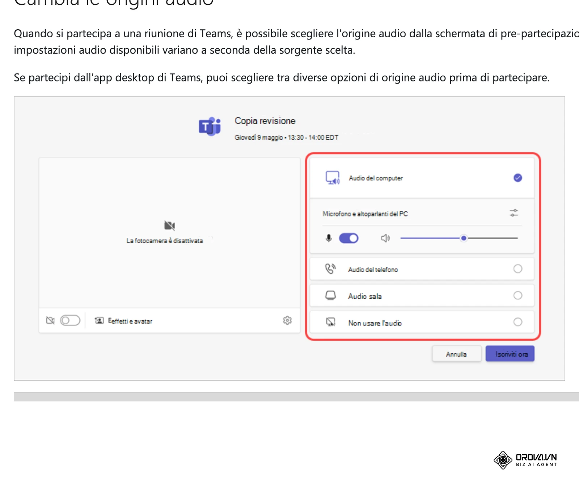The image size is (579, 484).
Task: Open video settings gear icon
Action: pyautogui.click(x=287, y=320)
